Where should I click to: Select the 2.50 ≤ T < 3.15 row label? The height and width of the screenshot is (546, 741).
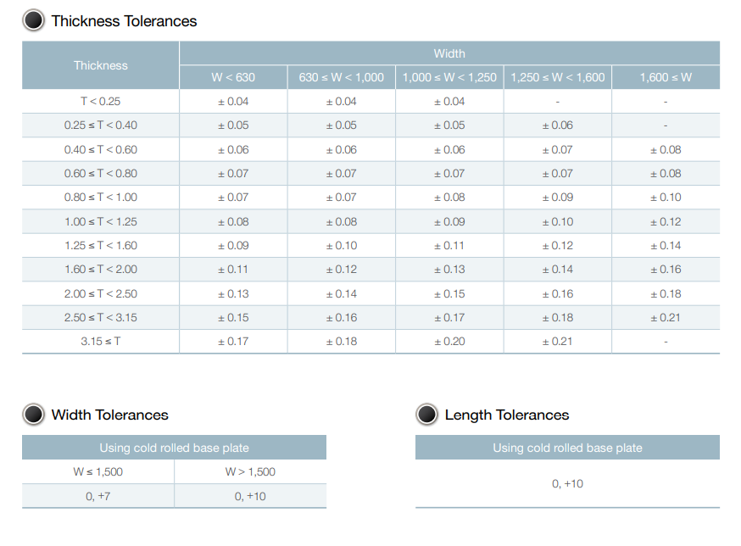(x=101, y=318)
